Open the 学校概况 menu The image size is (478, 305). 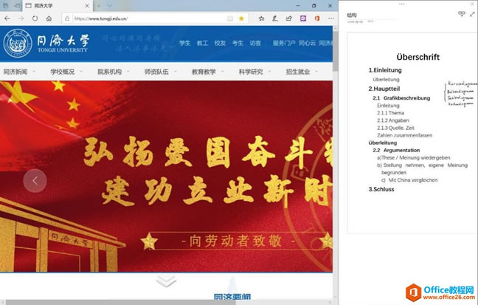click(63, 72)
